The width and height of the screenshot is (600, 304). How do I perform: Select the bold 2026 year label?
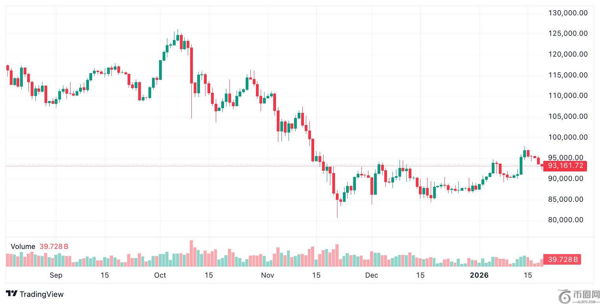(x=479, y=275)
